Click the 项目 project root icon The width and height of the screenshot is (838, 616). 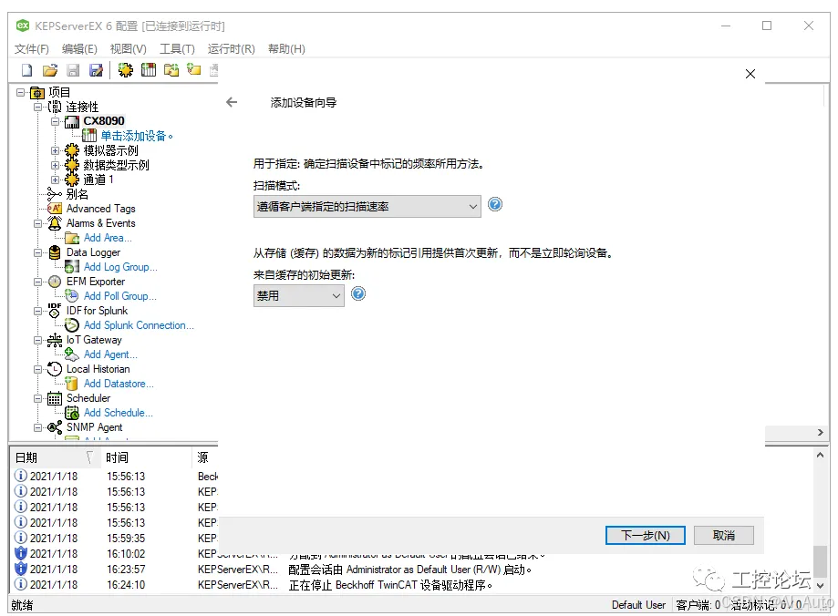(37, 92)
